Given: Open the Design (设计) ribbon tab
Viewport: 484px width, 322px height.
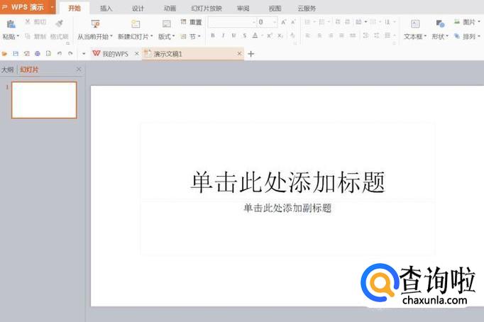Looking at the screenshot, I should [x=138, y=9].
